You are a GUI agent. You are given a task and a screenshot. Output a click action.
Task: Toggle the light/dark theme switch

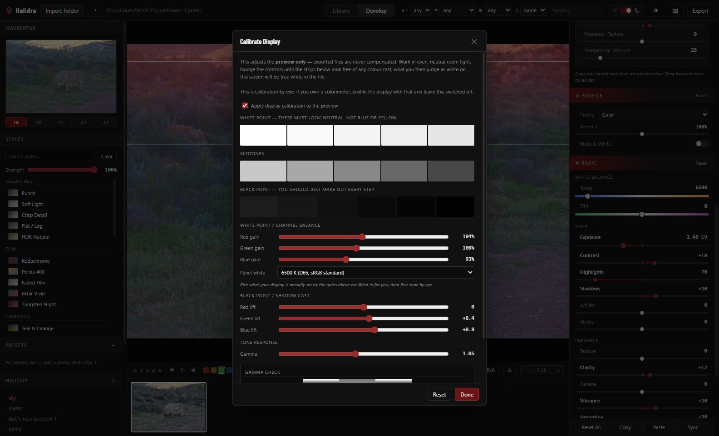(626, 10)
